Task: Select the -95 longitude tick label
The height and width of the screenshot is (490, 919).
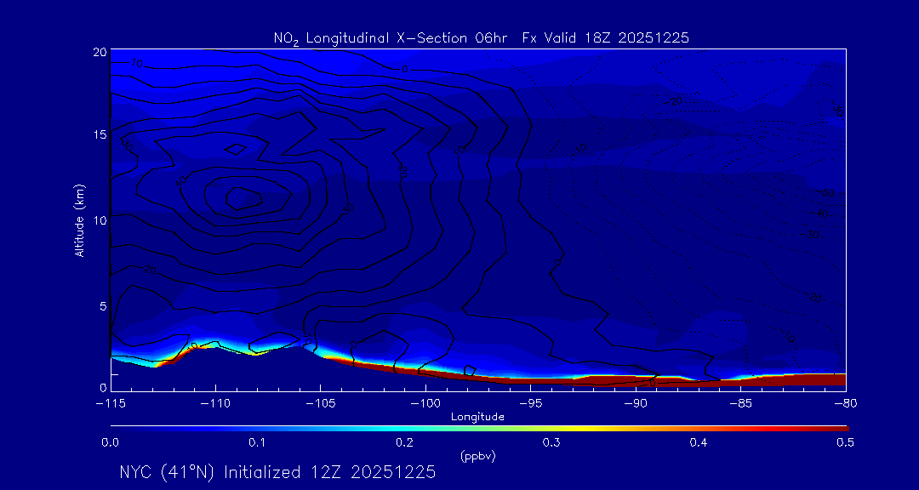Action: point(529,402)
